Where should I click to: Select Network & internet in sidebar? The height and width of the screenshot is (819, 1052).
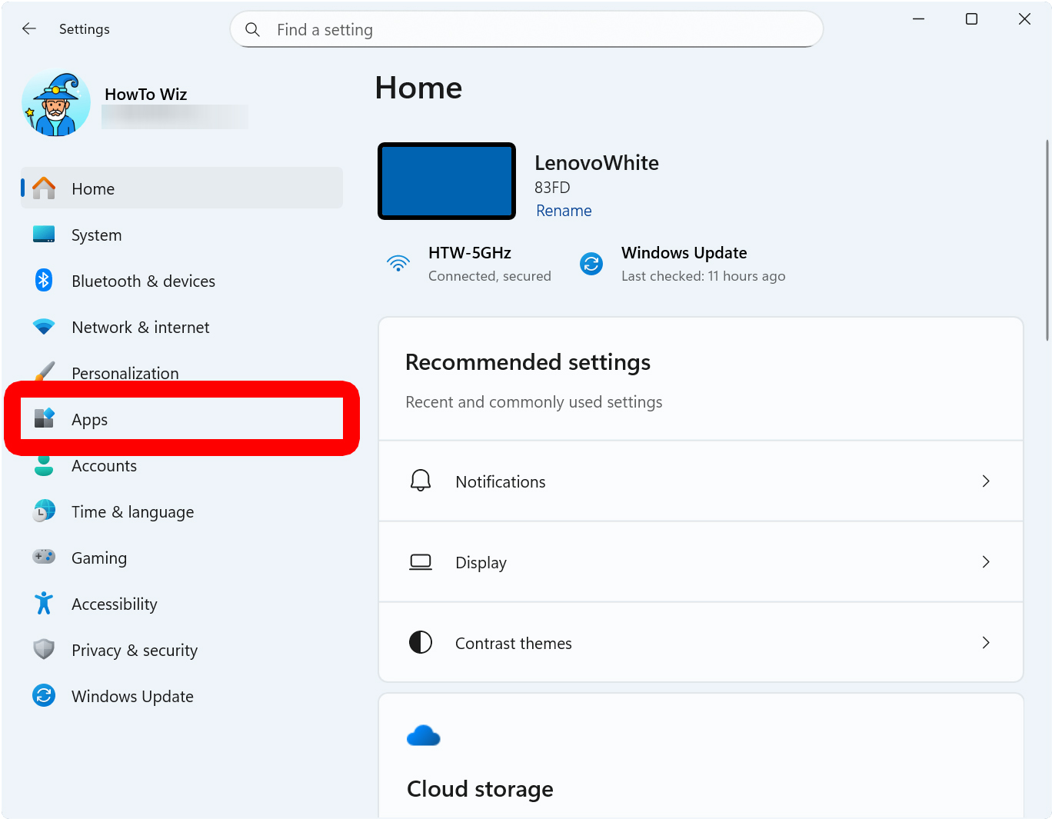tap(140, 328)
